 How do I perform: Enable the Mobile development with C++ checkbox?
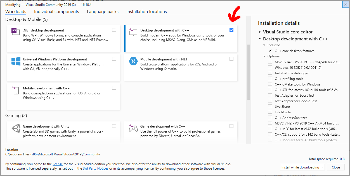point(114,88)
